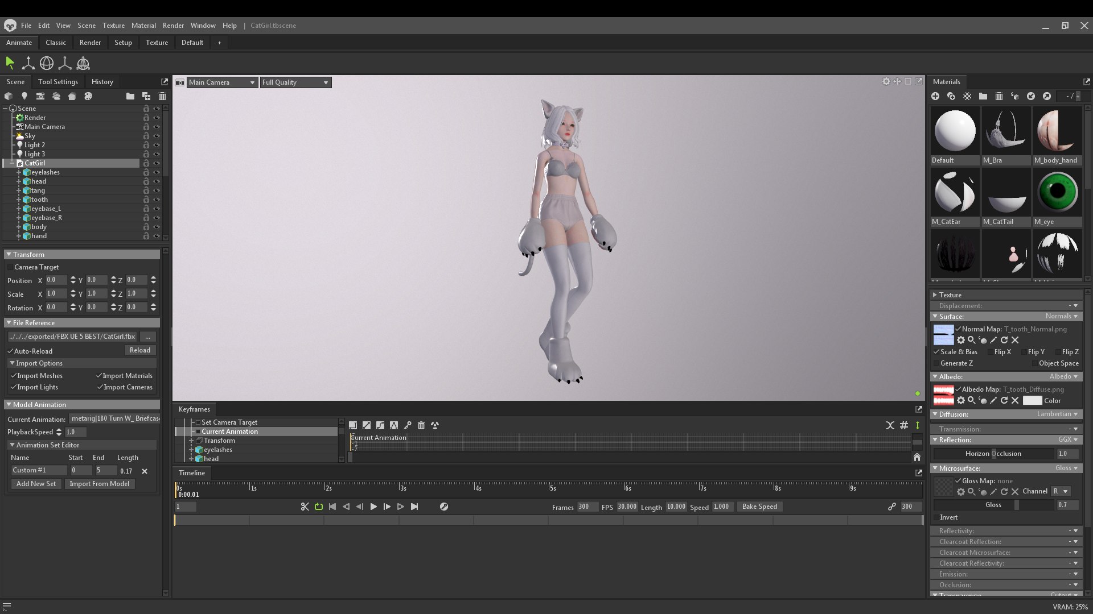The width and height of the screenshot is (1093, 614).
Task: Toggle Import Lights checkbox
Action: [13, 387]
